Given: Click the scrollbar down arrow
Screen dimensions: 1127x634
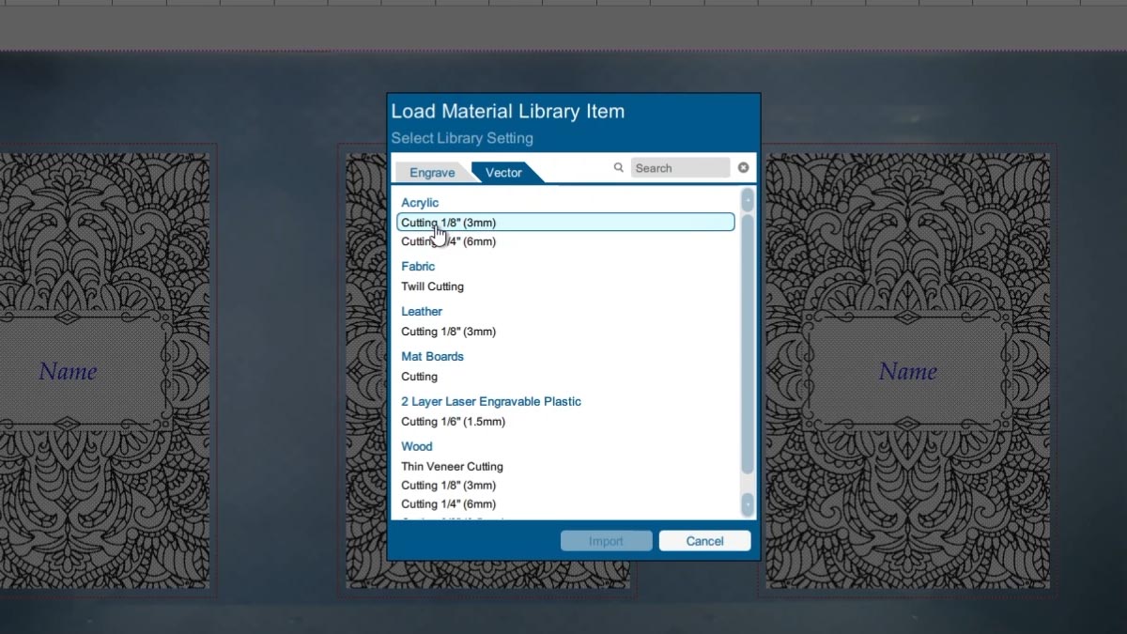Looking at the screenshot, I should click(x=747, y=505).
